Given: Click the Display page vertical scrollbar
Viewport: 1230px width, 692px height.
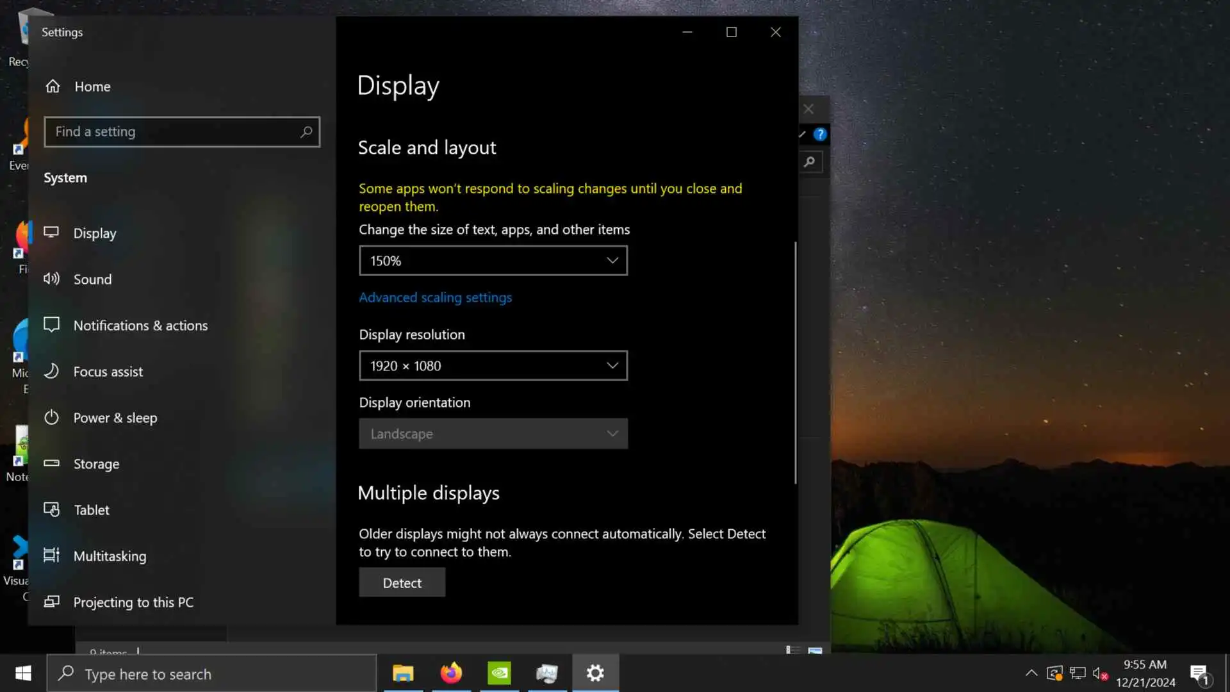Looking at the screenshot, I should 795,362.
